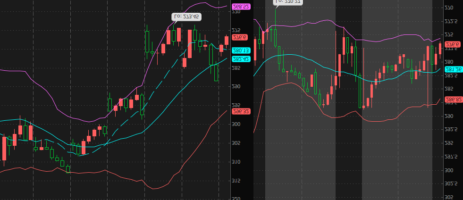
Task: Select the cyan 281.92 label on right chart
Action: [453, 69]
